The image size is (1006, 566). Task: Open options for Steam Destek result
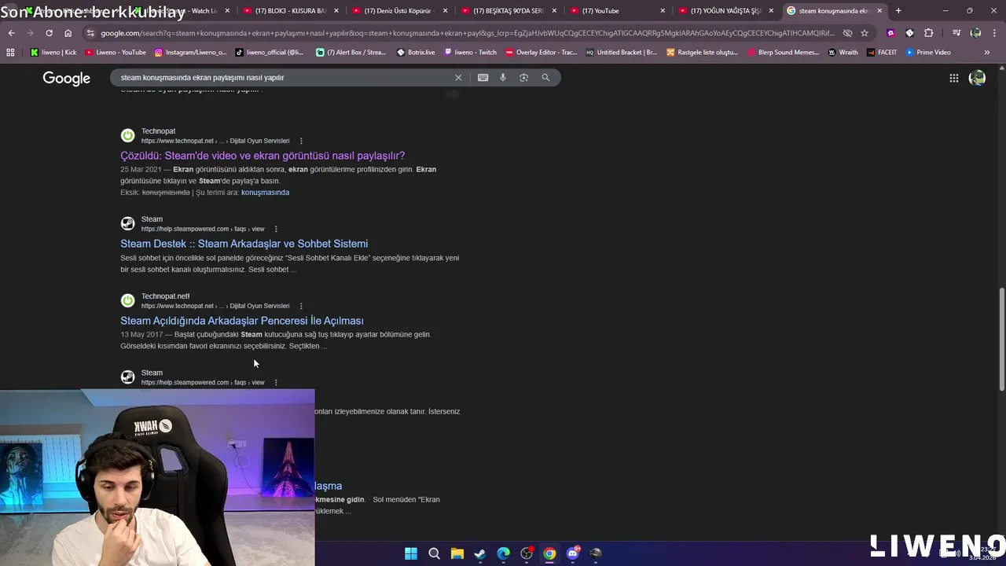click(x=275, y=229)
